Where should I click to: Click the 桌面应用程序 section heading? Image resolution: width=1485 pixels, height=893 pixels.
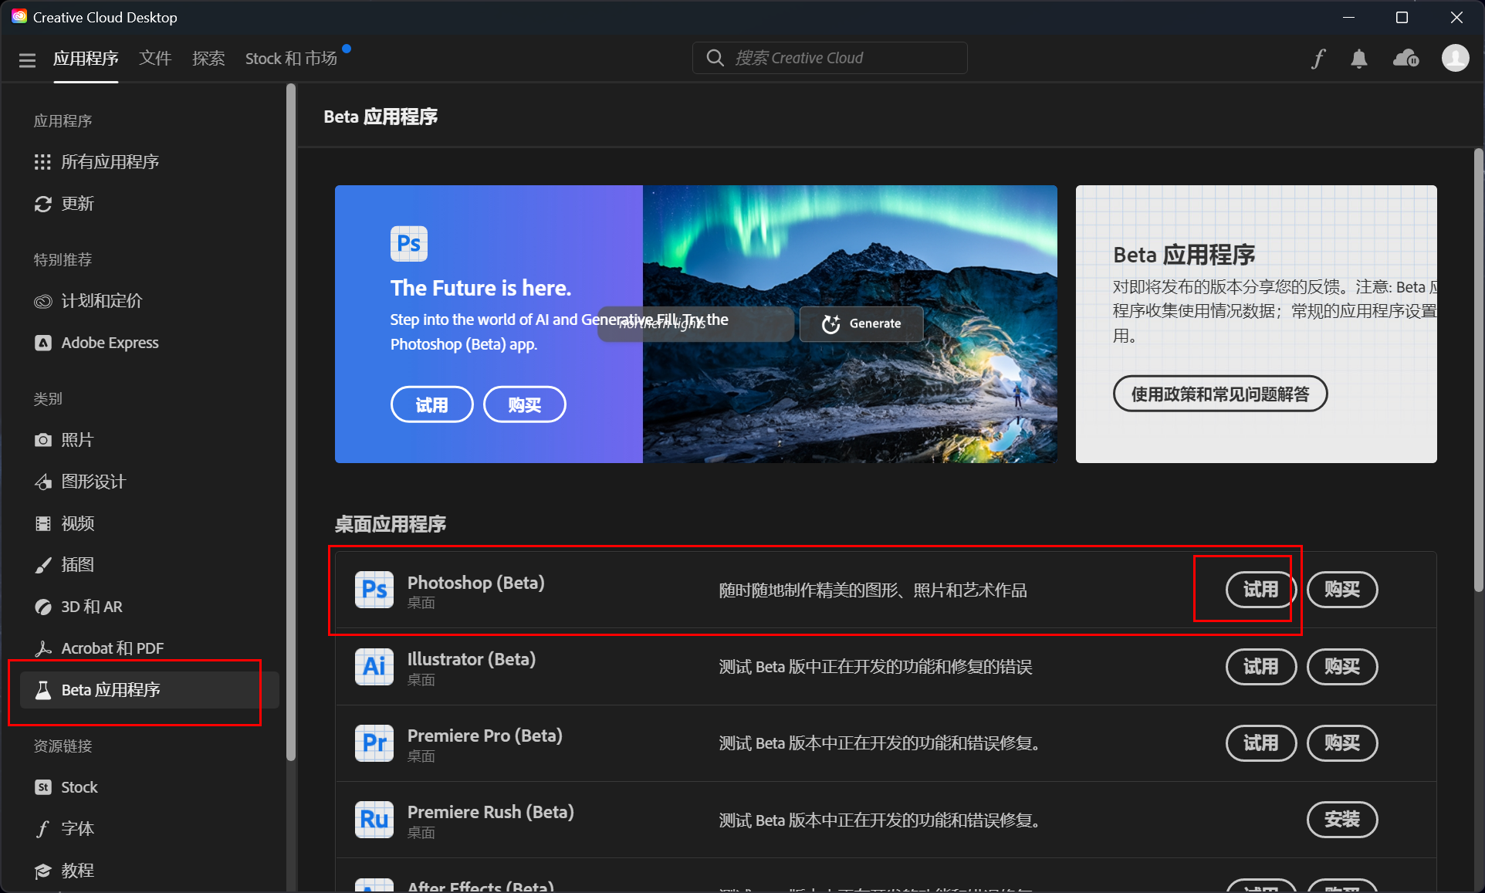(x=391, y=525)
